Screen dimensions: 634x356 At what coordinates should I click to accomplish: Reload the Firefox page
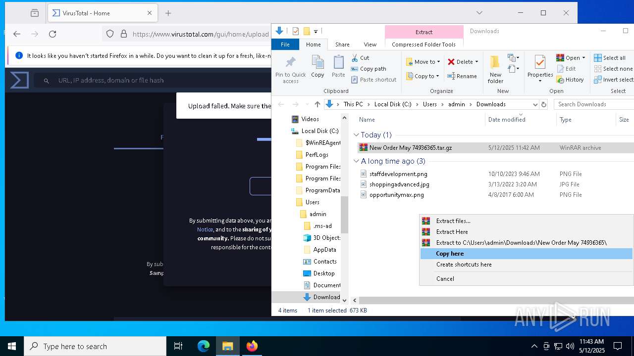(x=53, y=34)
